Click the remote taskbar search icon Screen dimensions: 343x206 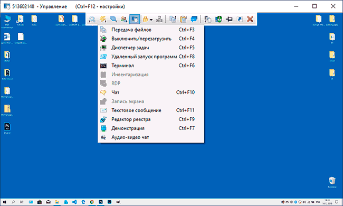tap(13, 202)
